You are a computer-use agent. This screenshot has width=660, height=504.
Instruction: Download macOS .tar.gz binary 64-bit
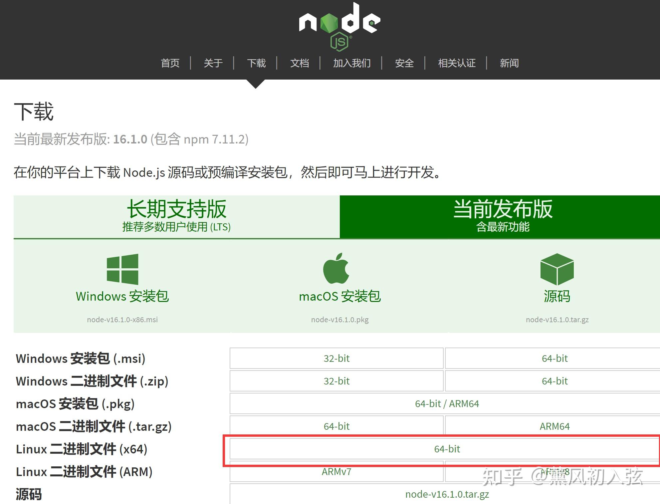click(x=336, y=426)
